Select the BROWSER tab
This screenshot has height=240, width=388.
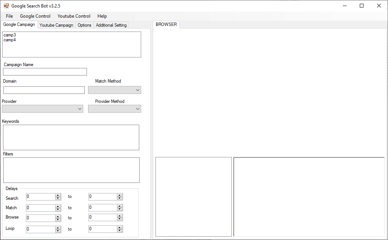[166, 24]
